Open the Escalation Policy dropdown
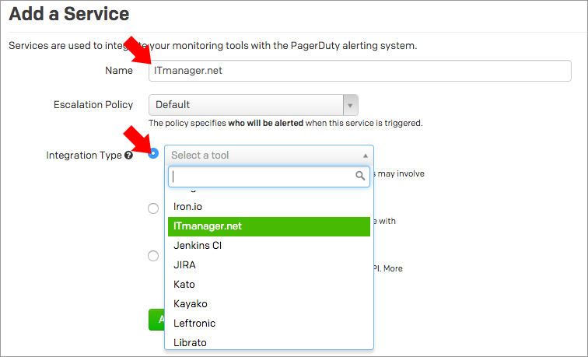The image size is (588, 357). [x=253, y=105]
